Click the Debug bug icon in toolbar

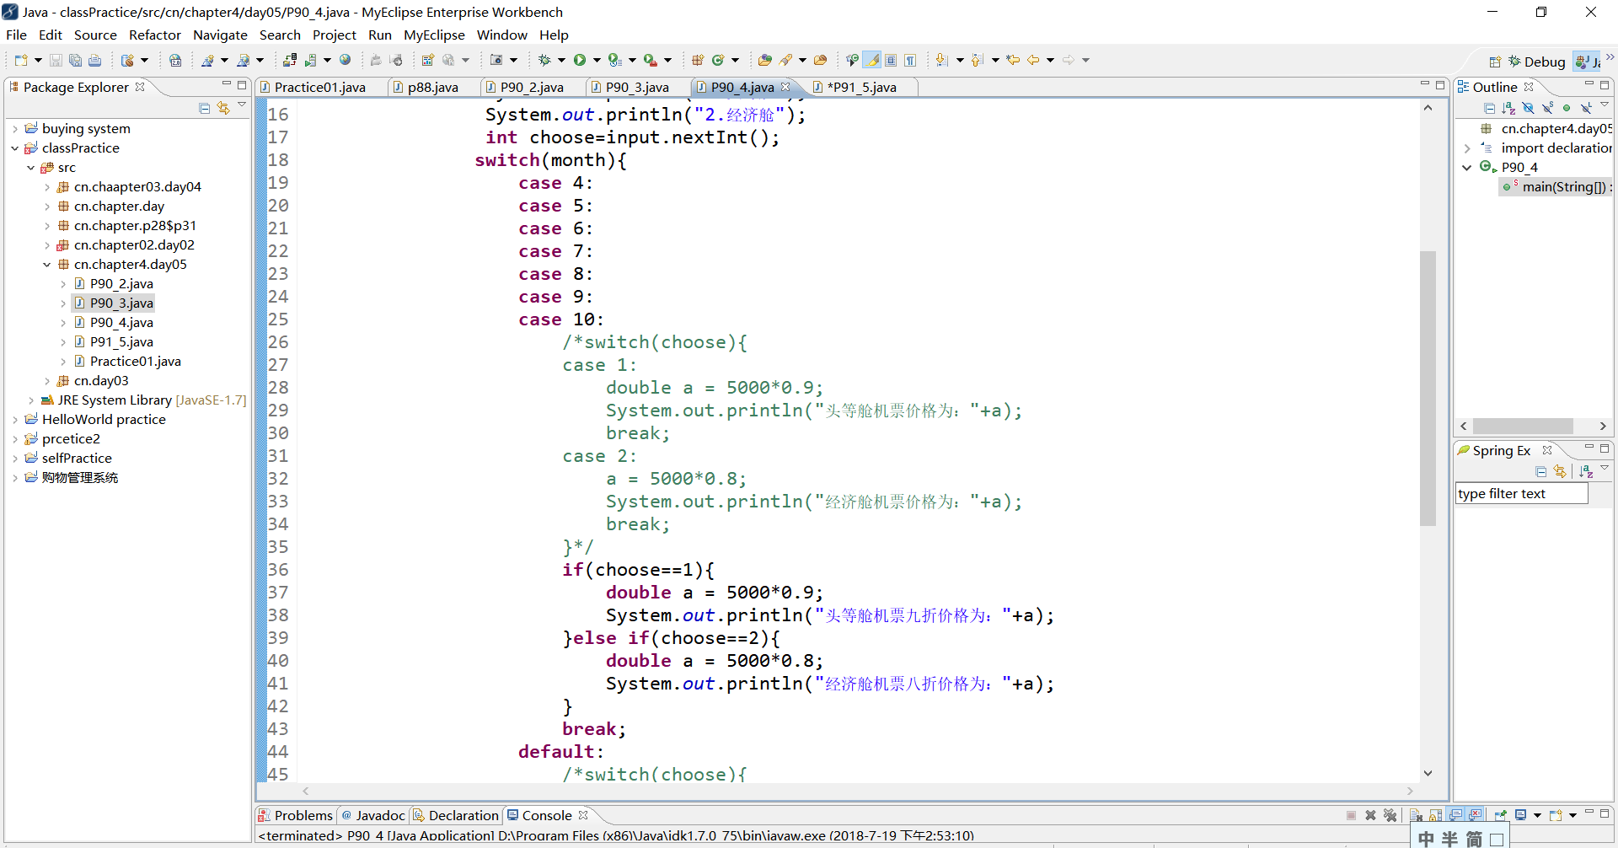point(544,60)
